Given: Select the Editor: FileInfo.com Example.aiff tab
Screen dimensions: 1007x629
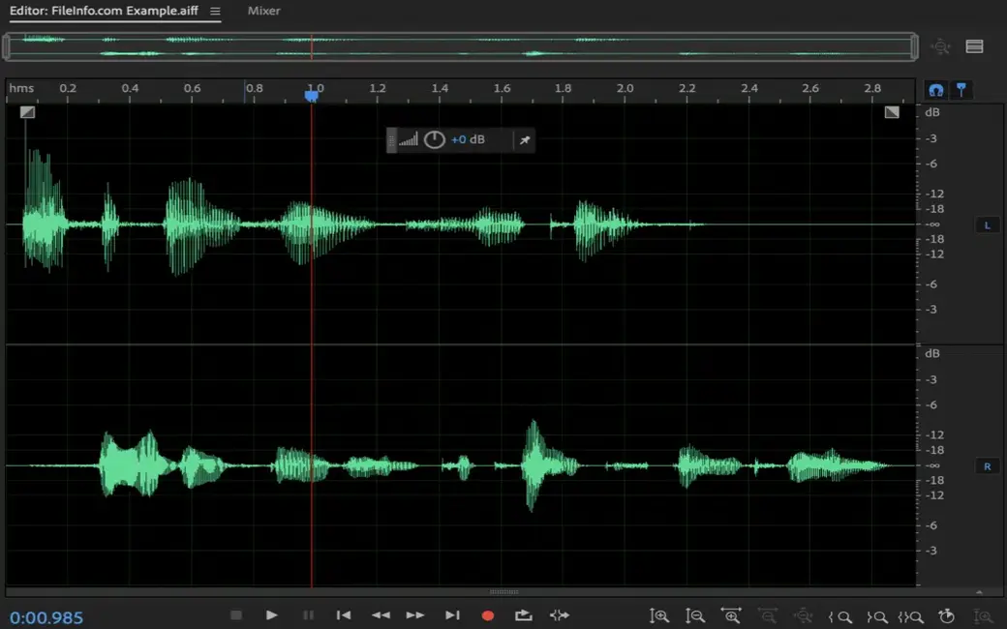Looking at the screenshot, I should pyautogui.click(x=104, y=11).
